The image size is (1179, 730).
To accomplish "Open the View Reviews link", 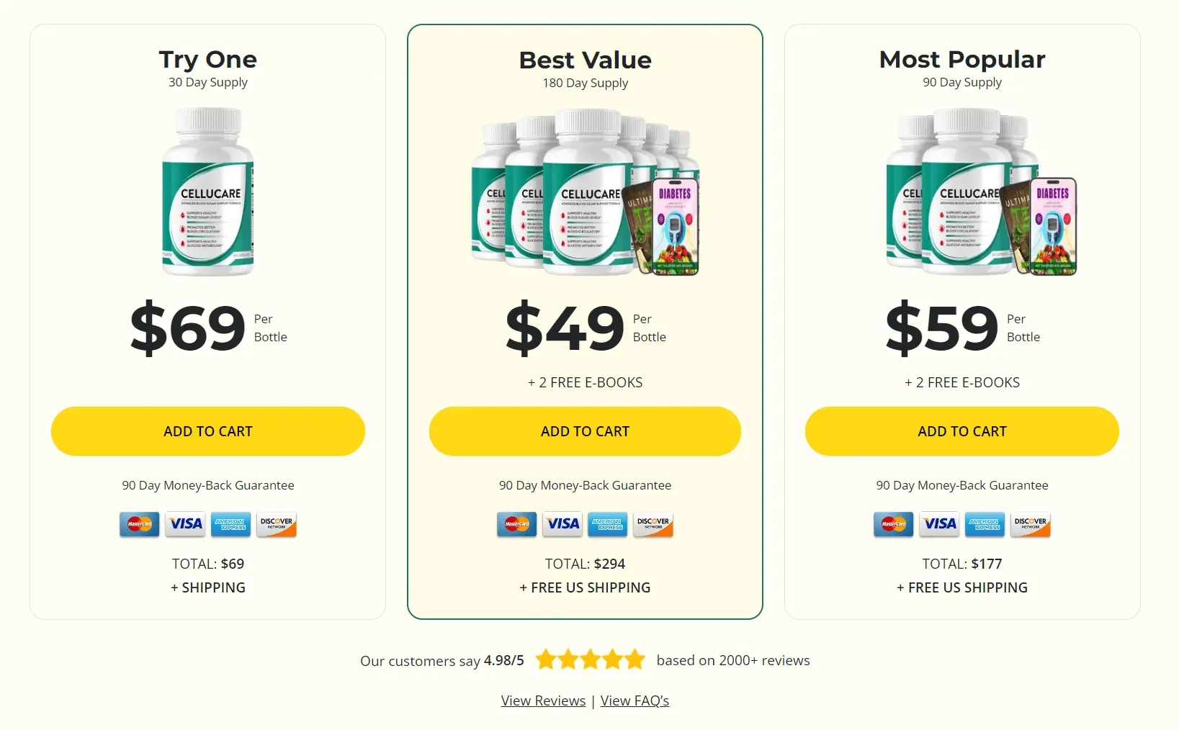I will [543, 700].
